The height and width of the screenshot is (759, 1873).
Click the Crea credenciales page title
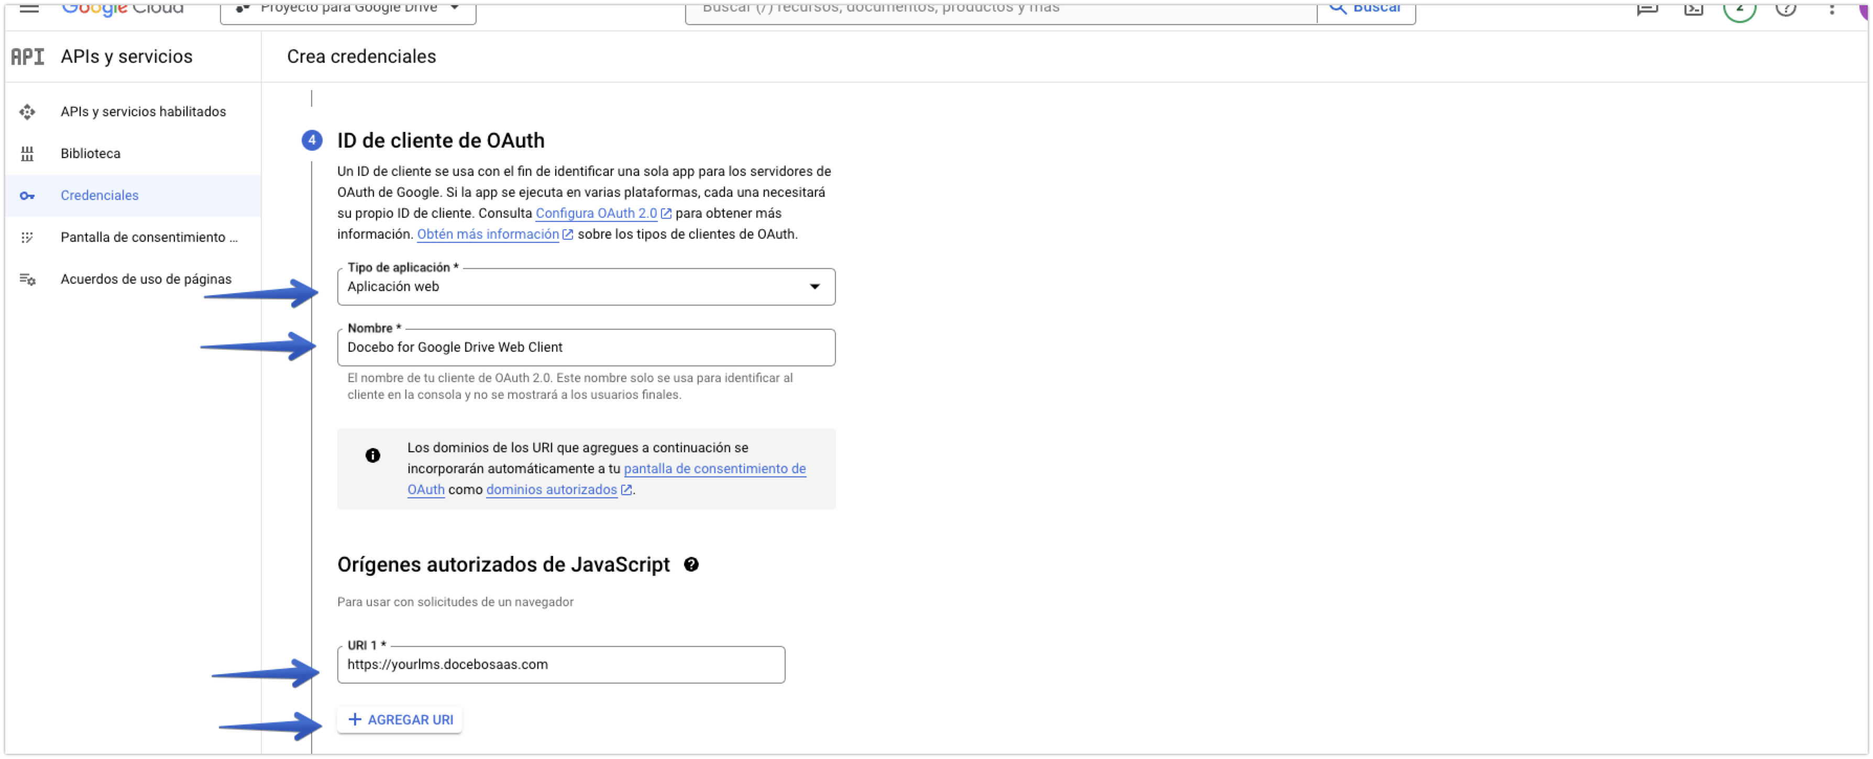coord(361,57)
